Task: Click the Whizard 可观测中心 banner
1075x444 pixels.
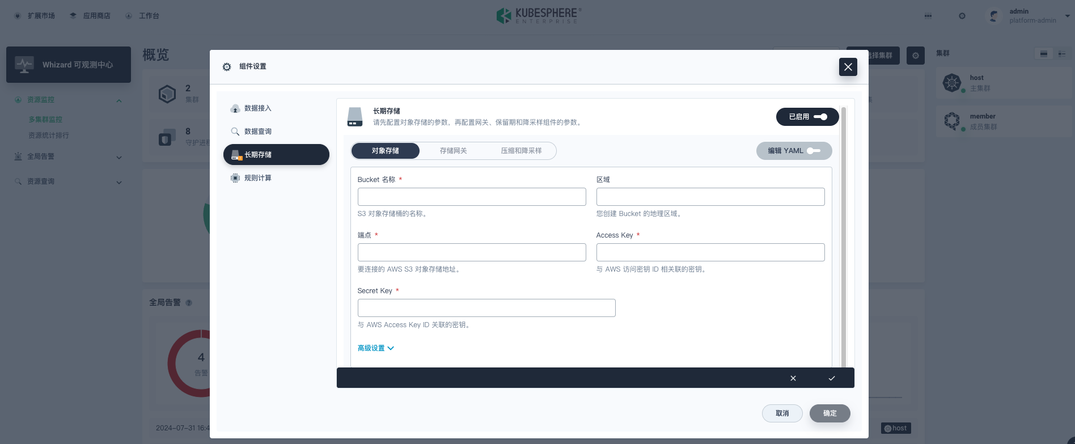Action: click(x=69, y=65)
